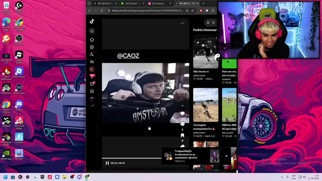Open the #Meme #CapCut suggested video thumbnail
322x181 pixels.
pyautogui.click(x=229, y=105)
